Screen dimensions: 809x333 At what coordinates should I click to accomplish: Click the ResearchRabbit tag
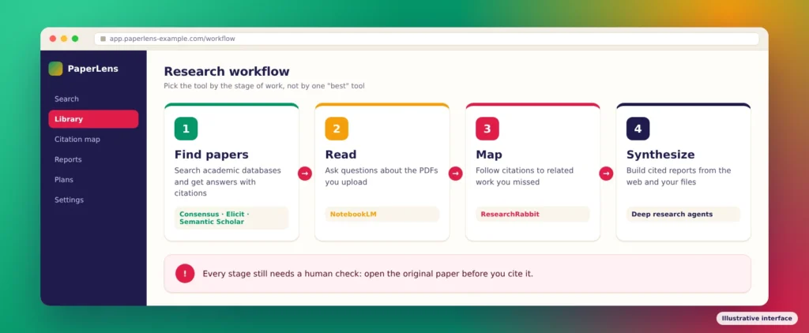pos(533,214)
